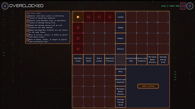Mark the Continental Rail and Obsidian Crypt cell
195x109 pixels.
click(78, 70)
